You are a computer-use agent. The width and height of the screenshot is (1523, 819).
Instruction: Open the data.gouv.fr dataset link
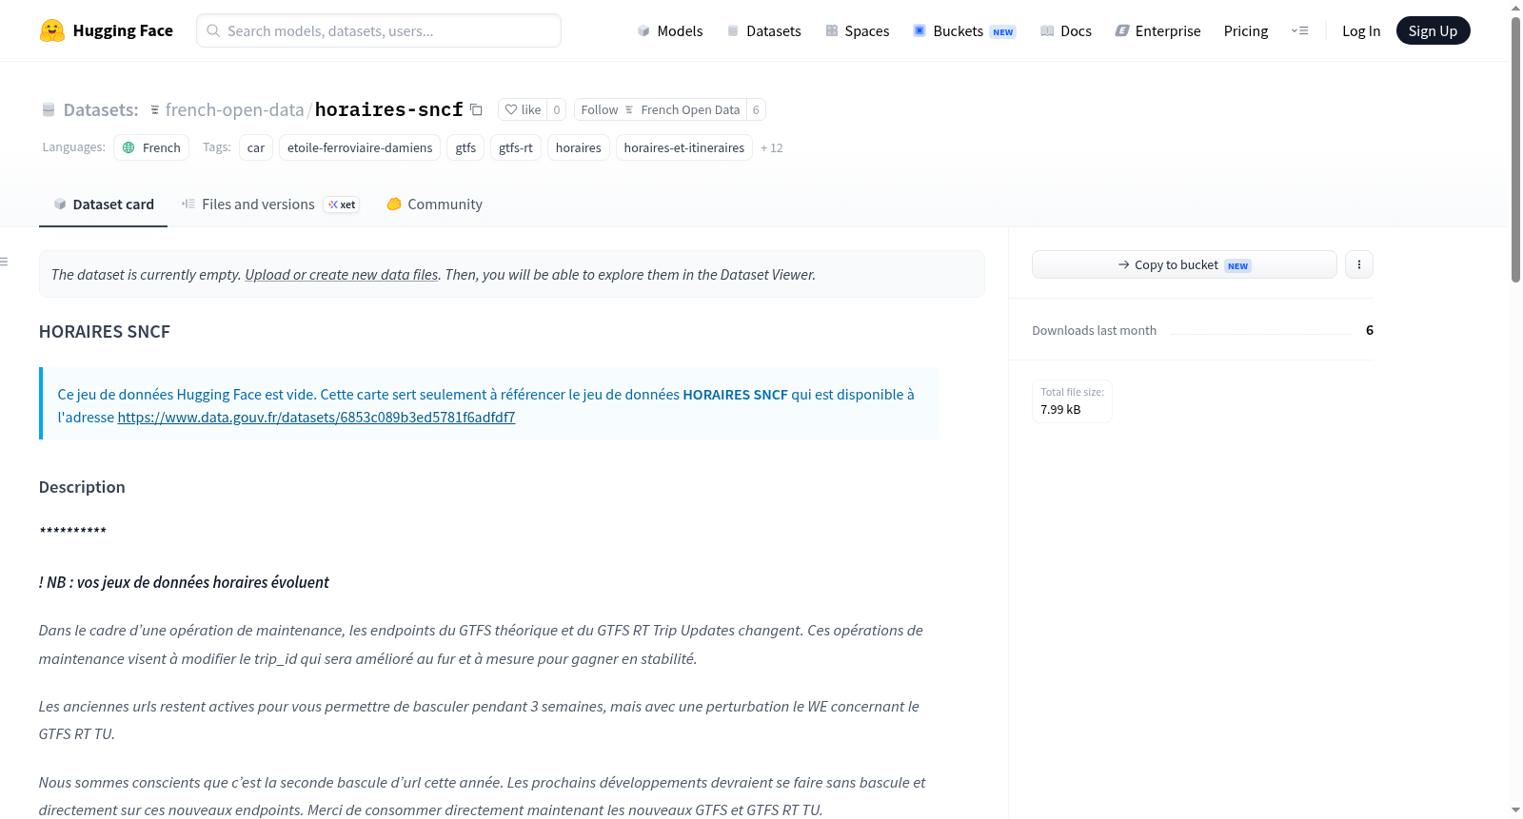[x=316, y=418]
